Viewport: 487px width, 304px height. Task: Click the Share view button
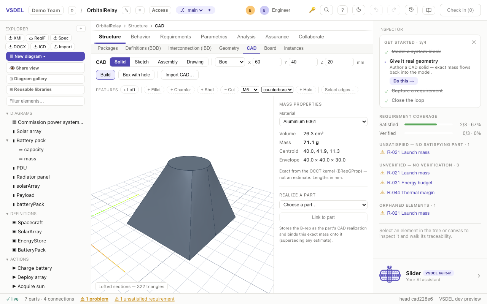coord(45,68)
